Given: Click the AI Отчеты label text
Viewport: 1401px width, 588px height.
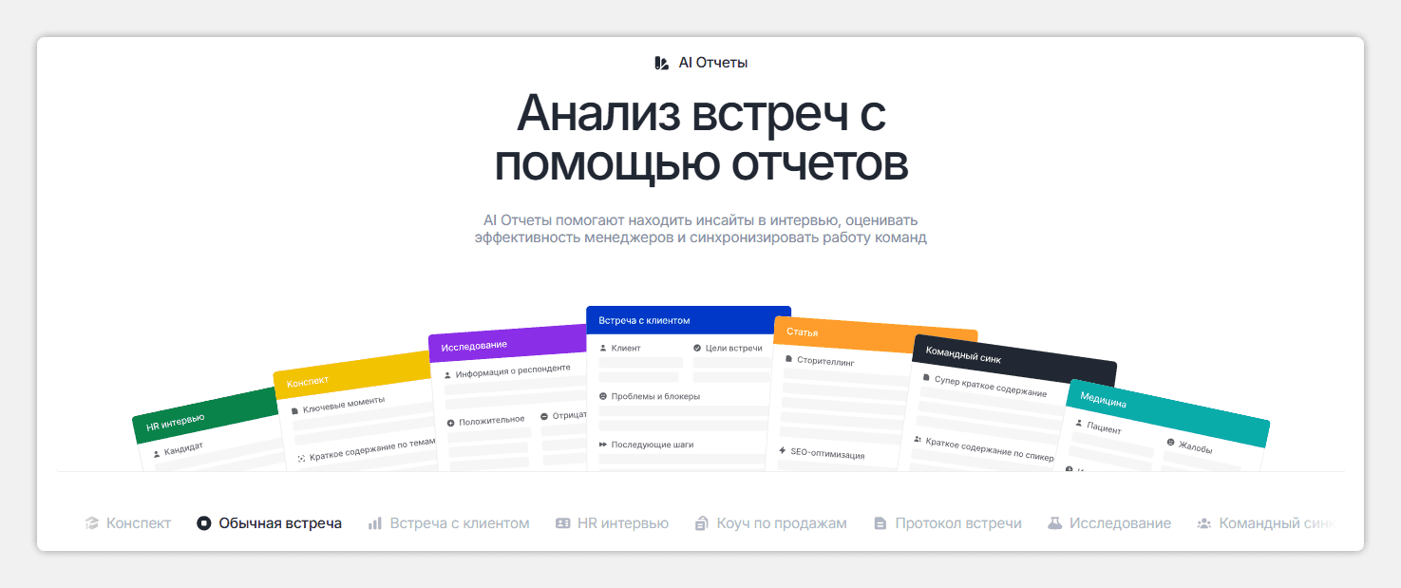Looking at the screenshot, I should [713, 63].
